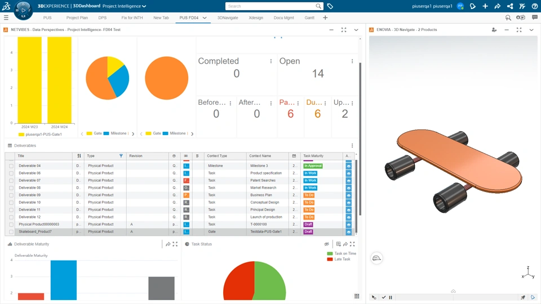Click green Task on Time legend swatch

[x=330, y=253]
